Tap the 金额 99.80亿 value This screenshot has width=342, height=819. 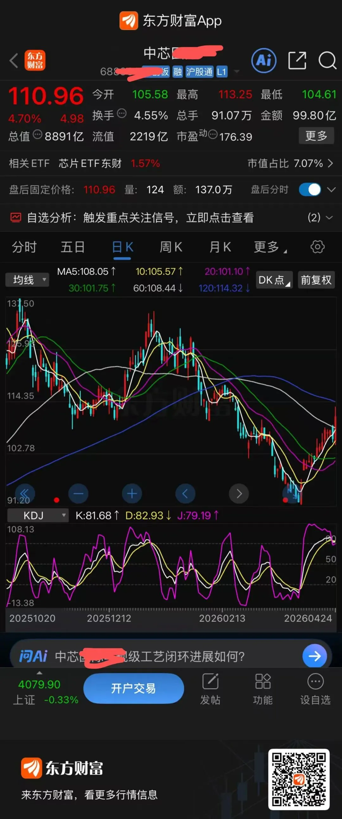[314, 116]
